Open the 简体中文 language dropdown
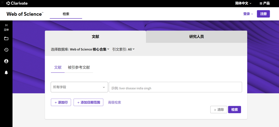The image size is (279, 127). (x=243, y=3)
